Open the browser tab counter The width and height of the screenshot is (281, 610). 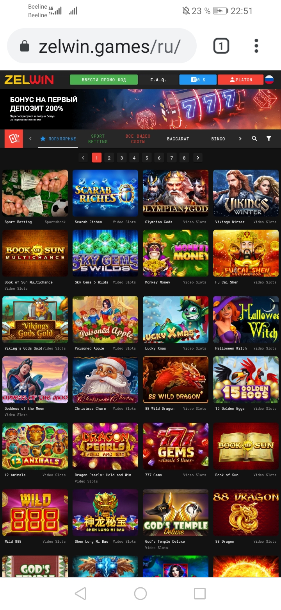tap(221, 46)
